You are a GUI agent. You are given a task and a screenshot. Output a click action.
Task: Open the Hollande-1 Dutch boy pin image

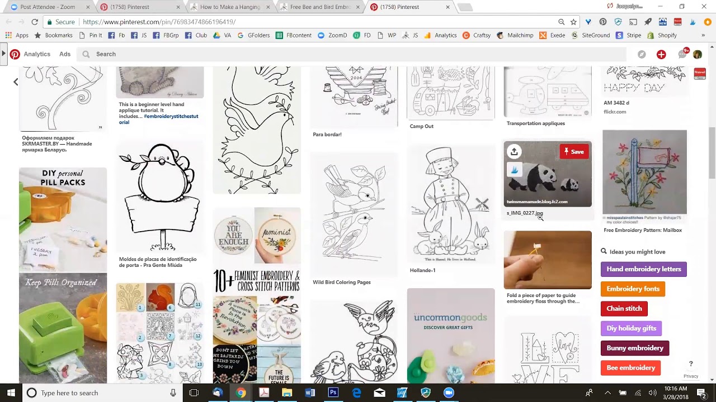point(451,203)
